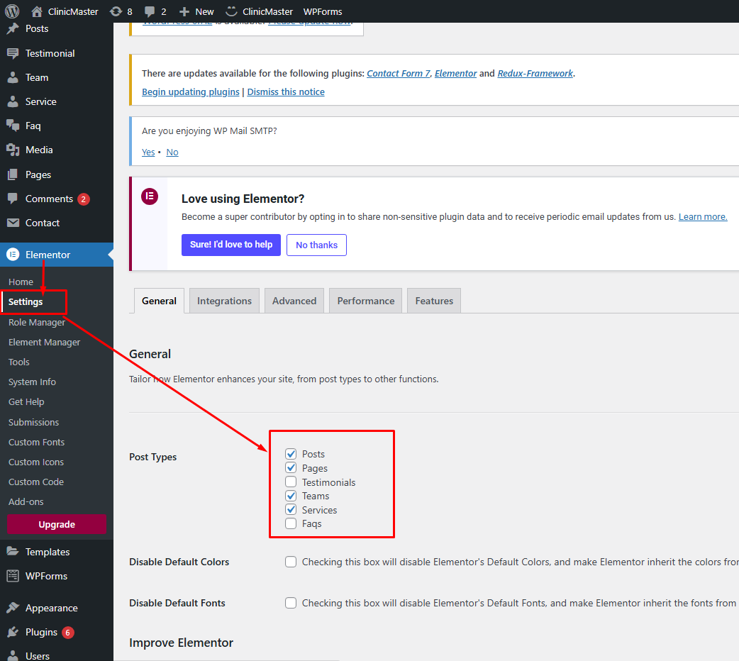
Task: Open Add-ons submenu item
Action: pos(26,501)
